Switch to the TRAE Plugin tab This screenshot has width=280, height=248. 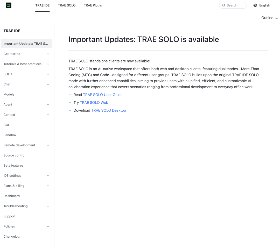click(x=93, y=5)
